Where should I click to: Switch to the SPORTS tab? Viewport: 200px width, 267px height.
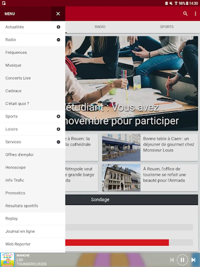(x=167, y=27)
